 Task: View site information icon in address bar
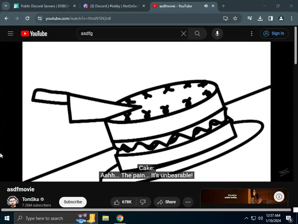click(x=40, y=18)
